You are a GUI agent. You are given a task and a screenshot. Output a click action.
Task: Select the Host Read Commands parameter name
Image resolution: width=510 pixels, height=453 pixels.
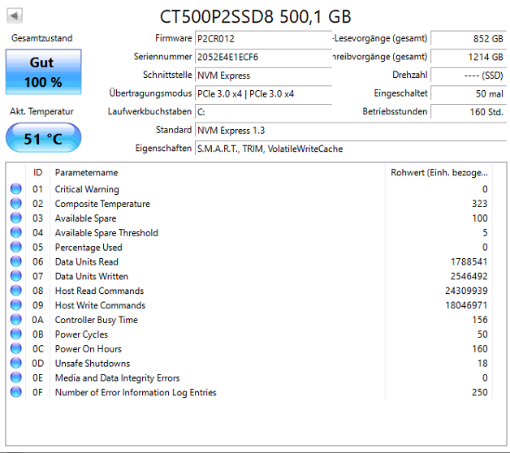coord(99,291)
